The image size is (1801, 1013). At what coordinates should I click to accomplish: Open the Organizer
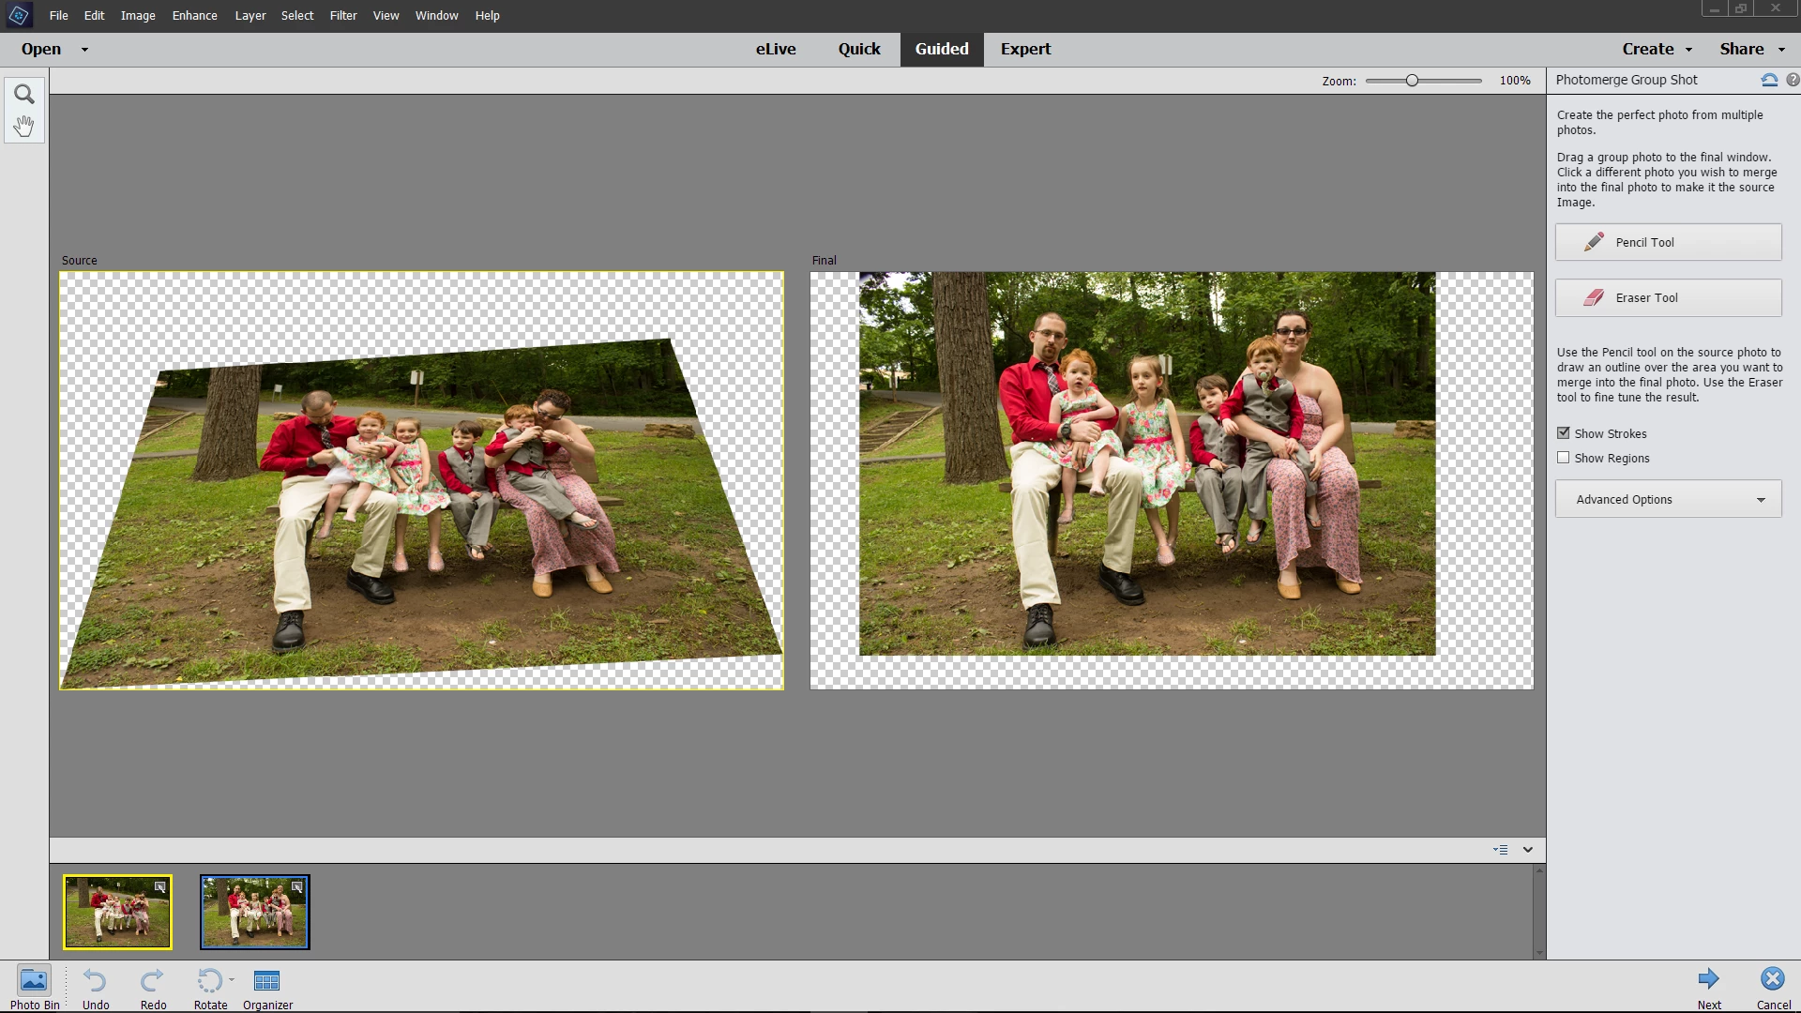coord(266,981)
